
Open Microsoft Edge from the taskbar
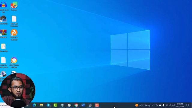(x=34, y=105)
